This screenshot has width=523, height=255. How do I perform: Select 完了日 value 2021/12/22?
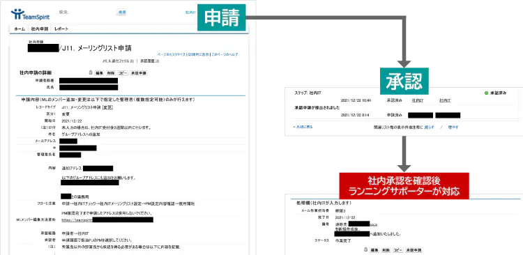pyautogui.click(x=344, y=217)
